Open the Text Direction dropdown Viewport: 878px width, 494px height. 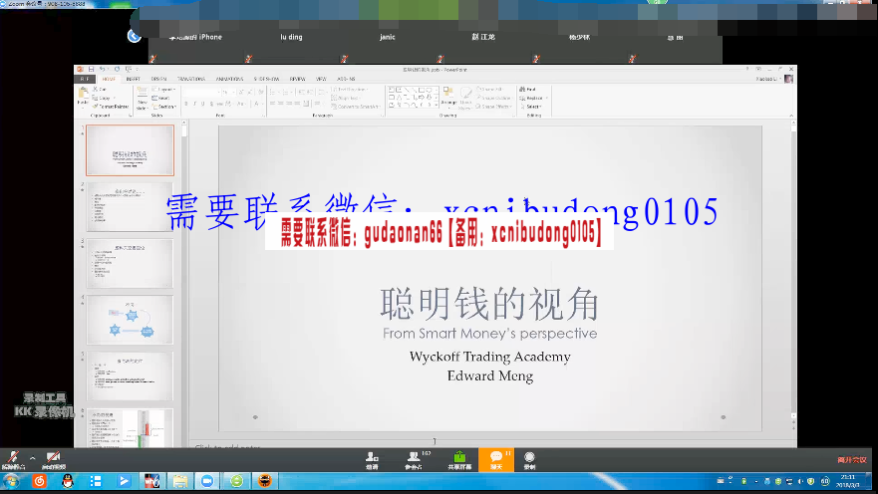click(350, 89)
